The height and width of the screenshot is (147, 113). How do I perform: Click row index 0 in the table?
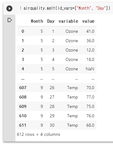tap(23, 31)
